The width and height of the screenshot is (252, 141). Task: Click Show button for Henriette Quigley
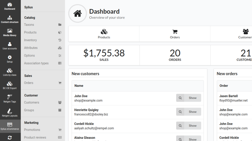(x=189, y=112)
